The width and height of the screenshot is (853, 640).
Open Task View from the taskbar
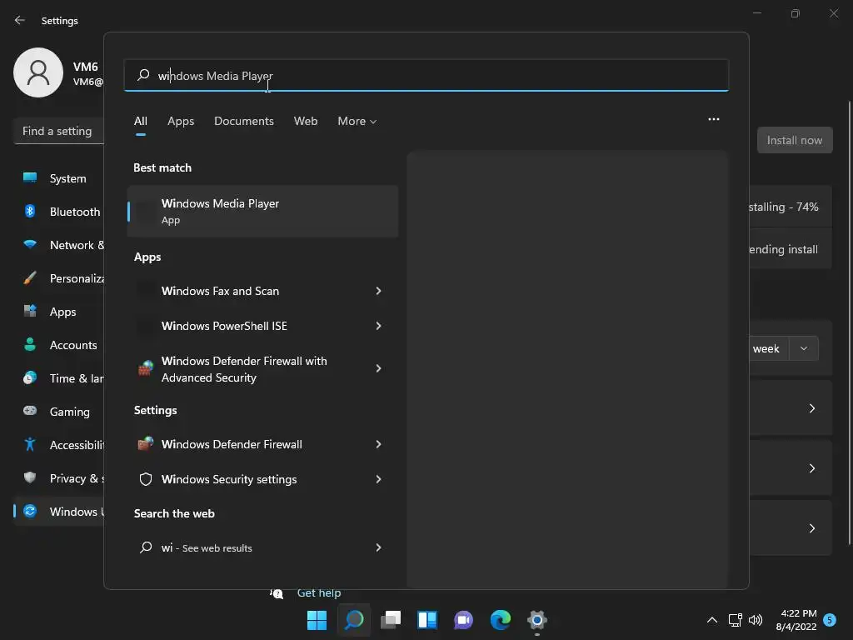[391, 620]
